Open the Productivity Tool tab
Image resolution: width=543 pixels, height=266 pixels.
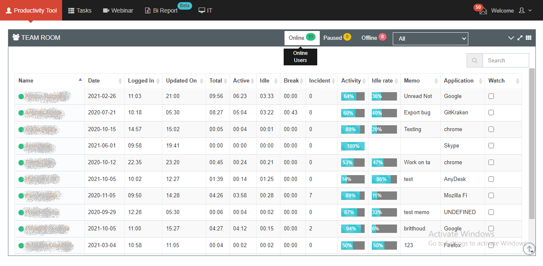[31, 10]
